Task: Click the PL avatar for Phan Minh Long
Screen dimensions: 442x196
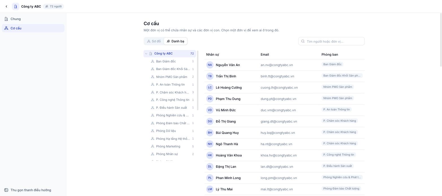Action: tap(210, 178)
